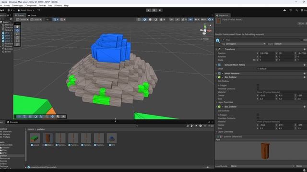This screenshot has width=307, height=172.
Task: Open the Center pivot mode dropdown
Action: [x=23, y=20]
